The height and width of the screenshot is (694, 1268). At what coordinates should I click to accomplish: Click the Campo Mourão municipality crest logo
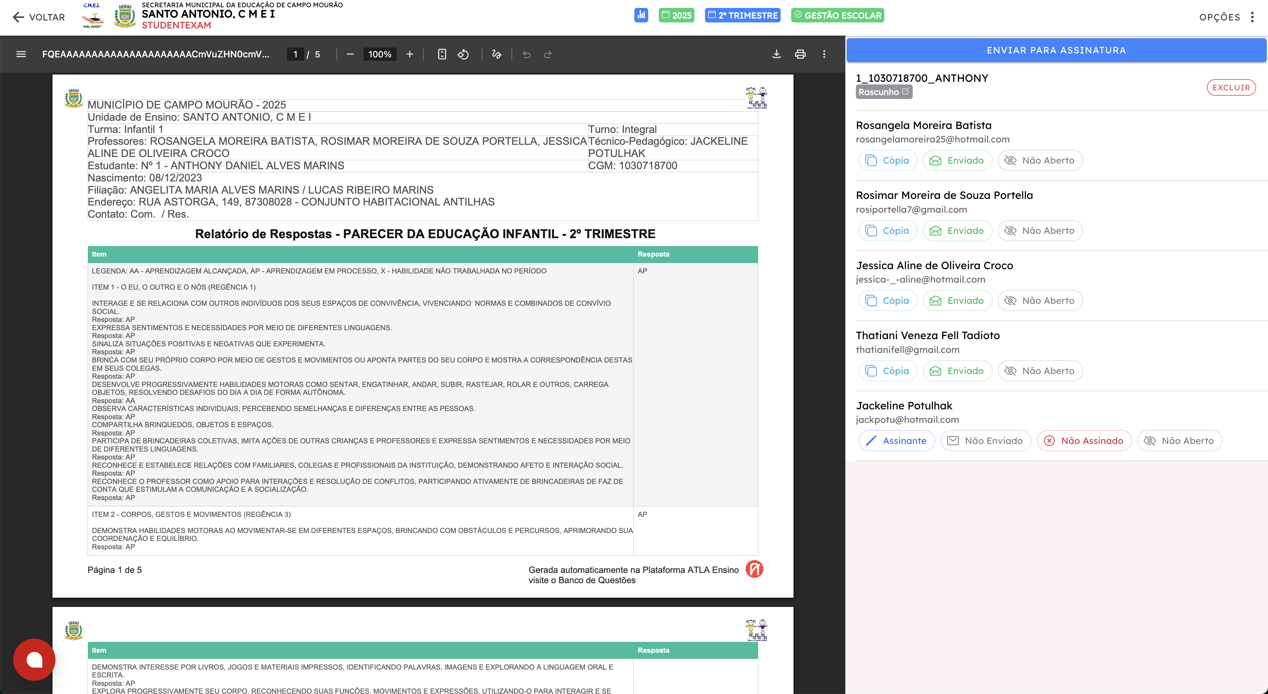coord(125,16)
